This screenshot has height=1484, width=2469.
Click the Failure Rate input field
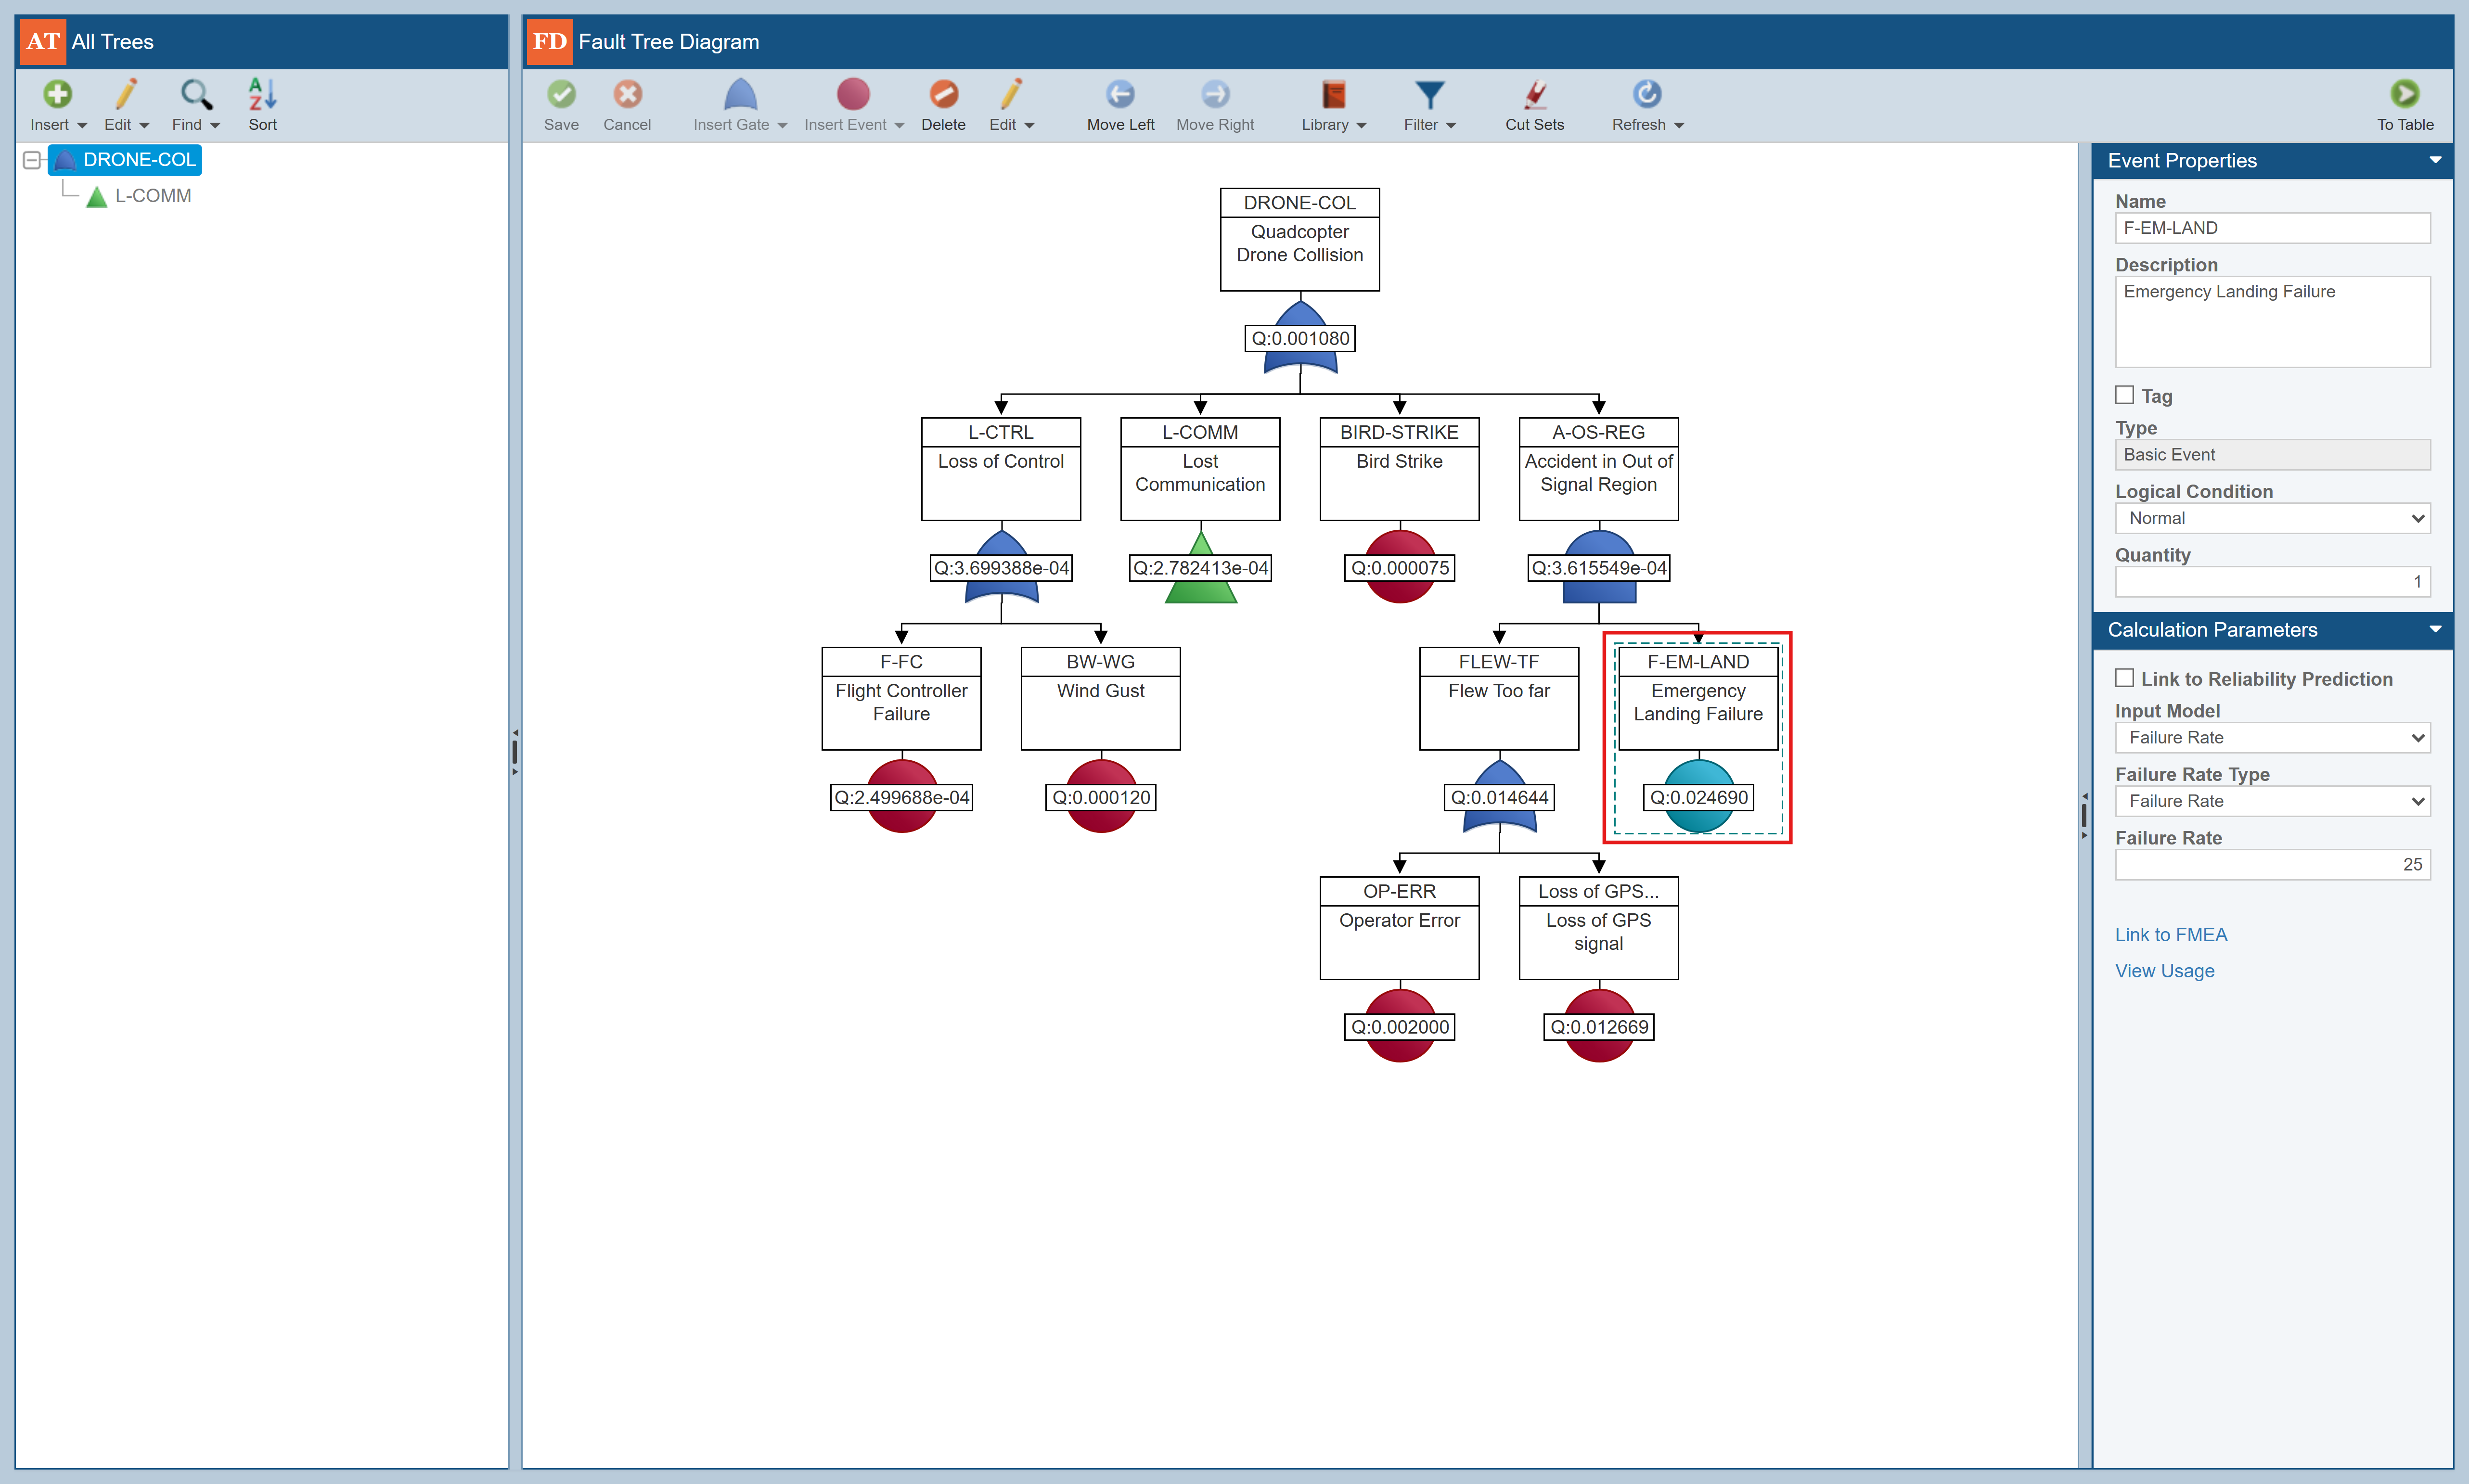tap(2272, 864)
